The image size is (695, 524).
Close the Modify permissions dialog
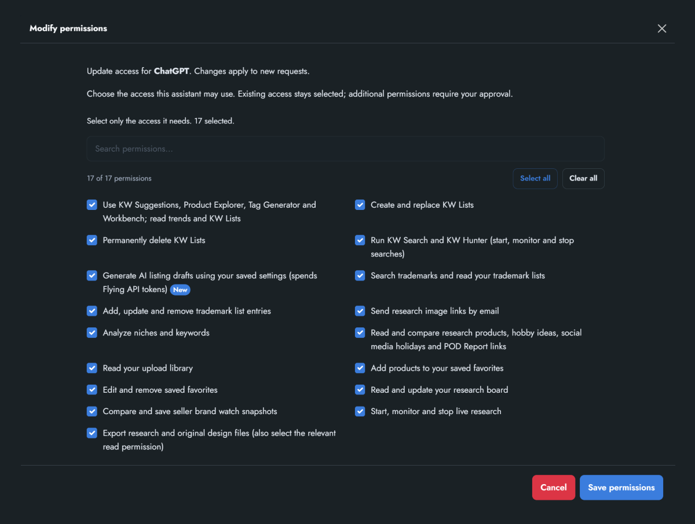pyautogui.click(x=662, y=28)
